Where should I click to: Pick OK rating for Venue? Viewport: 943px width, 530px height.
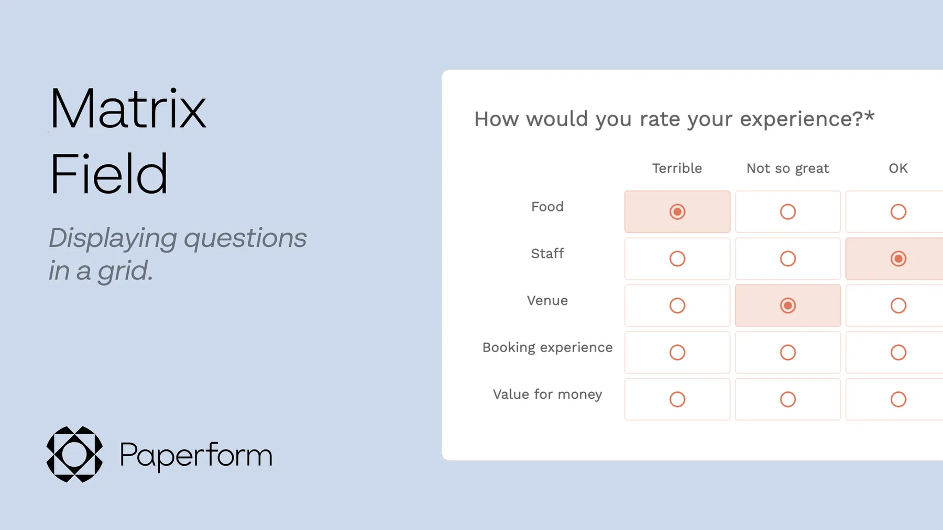pos(898,306)
